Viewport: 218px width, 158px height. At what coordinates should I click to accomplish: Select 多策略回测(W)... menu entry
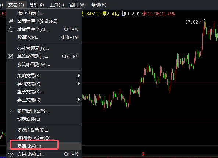pyautogui.click(x=44, y=65)
